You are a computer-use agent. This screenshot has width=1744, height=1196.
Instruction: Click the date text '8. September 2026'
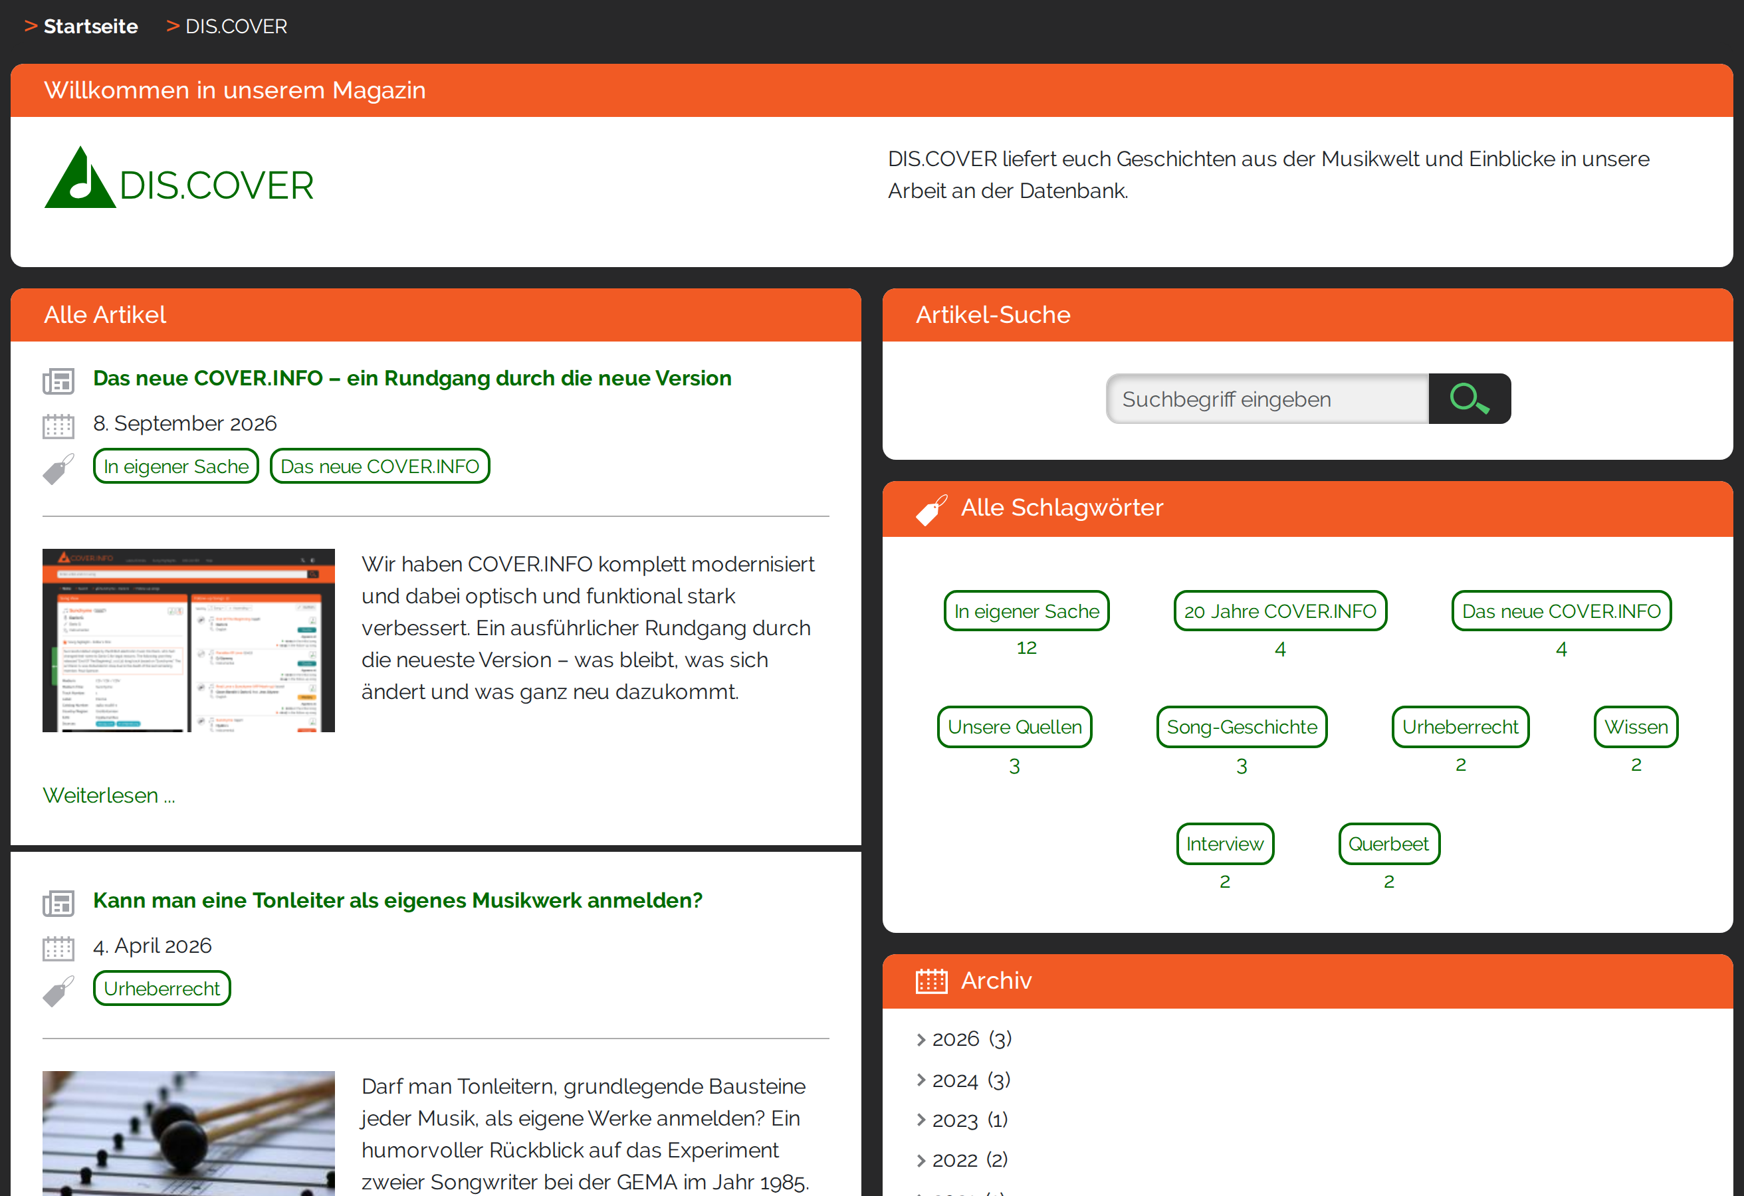click(x=185, y=423)
